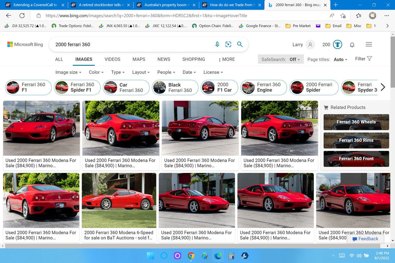This screenshot has width=395, height=263.
Task: Open Bing notifications bell
Action: [352, 44]
